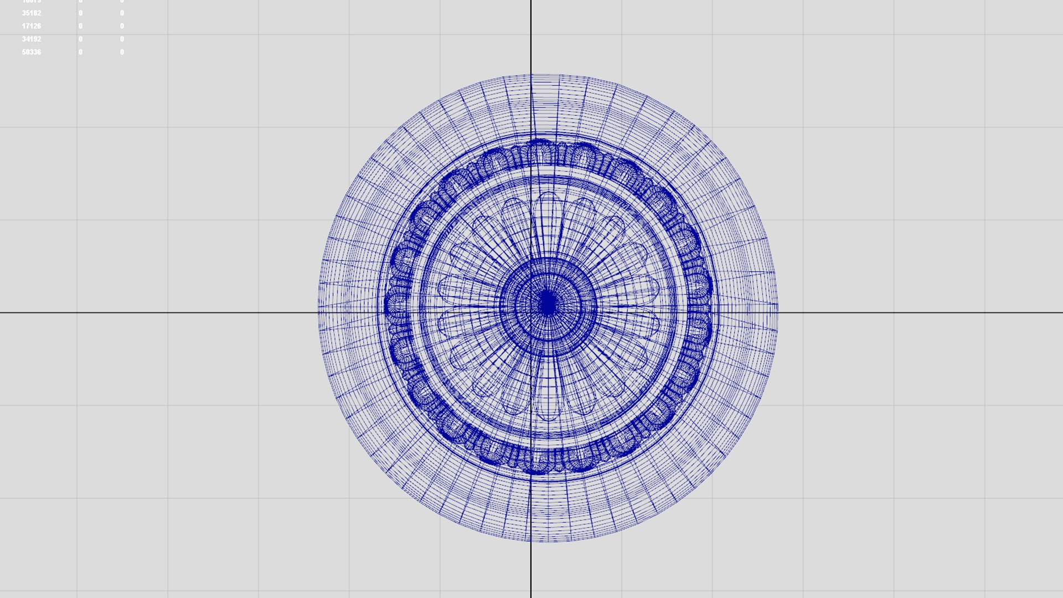Click the last zero in the 35182 row
The width and height of the screenshot is (1063, 598).
coord(122,13)
